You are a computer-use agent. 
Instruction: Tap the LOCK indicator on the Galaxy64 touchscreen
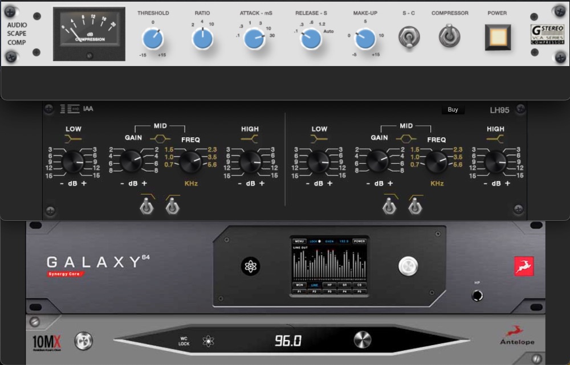313,241
